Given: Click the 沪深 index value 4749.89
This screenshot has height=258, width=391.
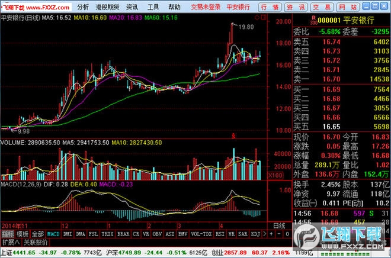Looking at the screenshot, I should [x=129, y=253].
